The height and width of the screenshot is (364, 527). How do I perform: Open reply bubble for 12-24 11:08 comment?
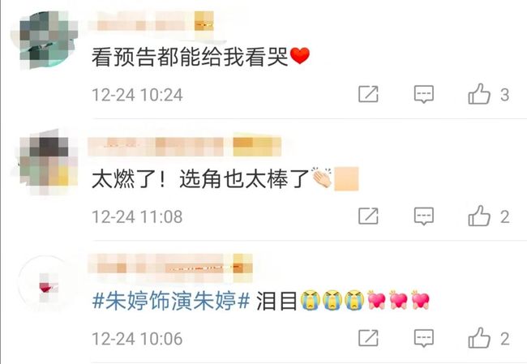click(x=423, y=216)
